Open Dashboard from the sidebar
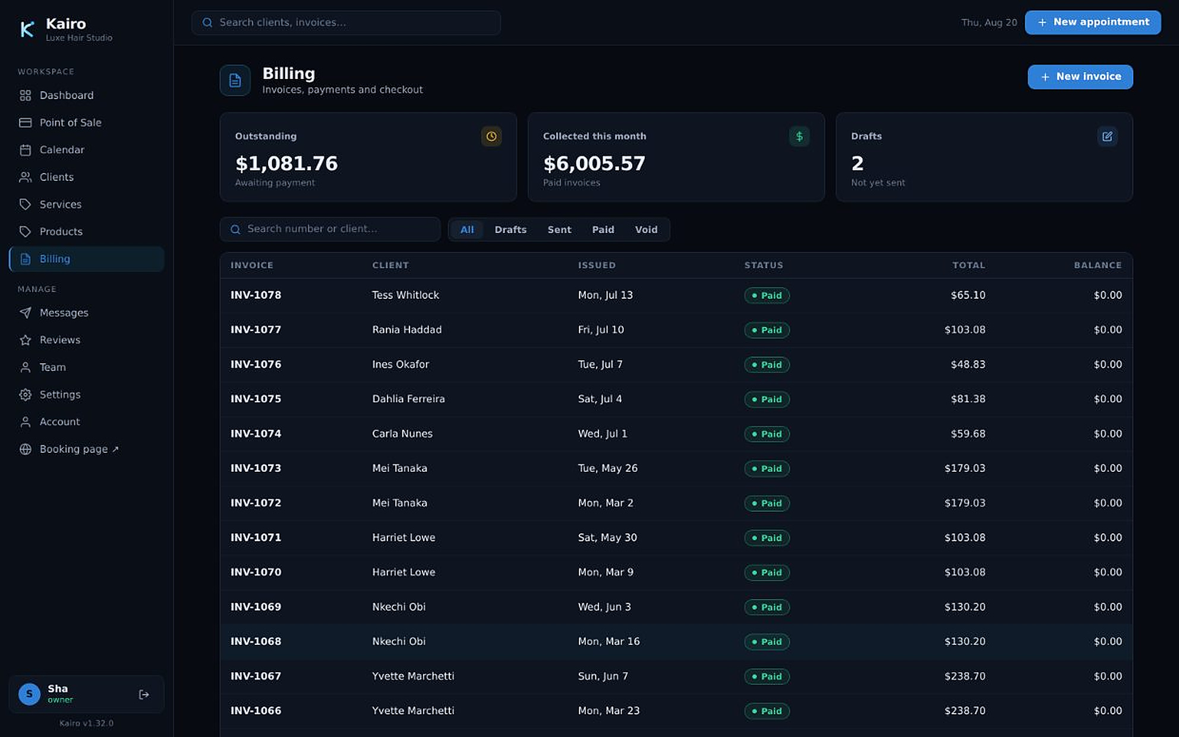1179x737 pixels. pyautogui.click(x=86, y=95)
